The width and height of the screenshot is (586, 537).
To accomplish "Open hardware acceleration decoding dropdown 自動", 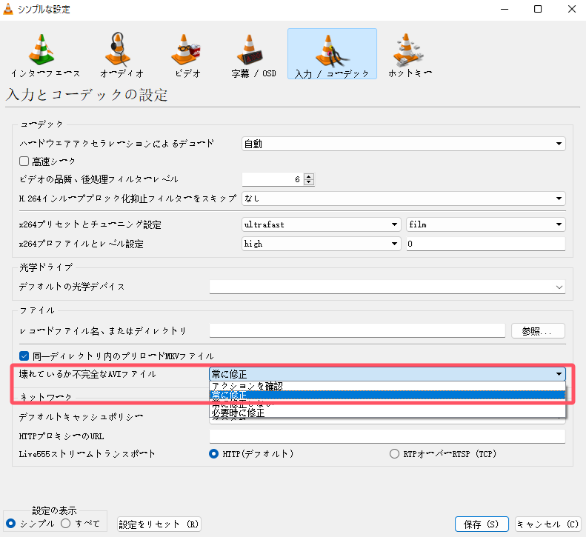I will [x=404, y=144].
